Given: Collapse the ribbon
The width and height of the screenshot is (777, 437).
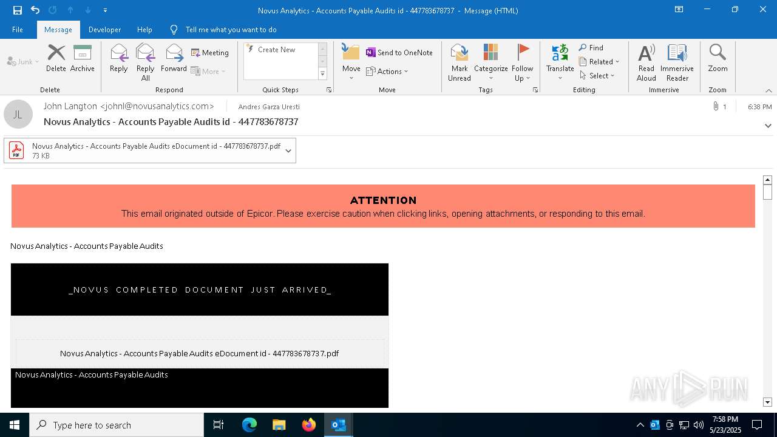Looking at the screenshot, I should (x=769, y=90).
